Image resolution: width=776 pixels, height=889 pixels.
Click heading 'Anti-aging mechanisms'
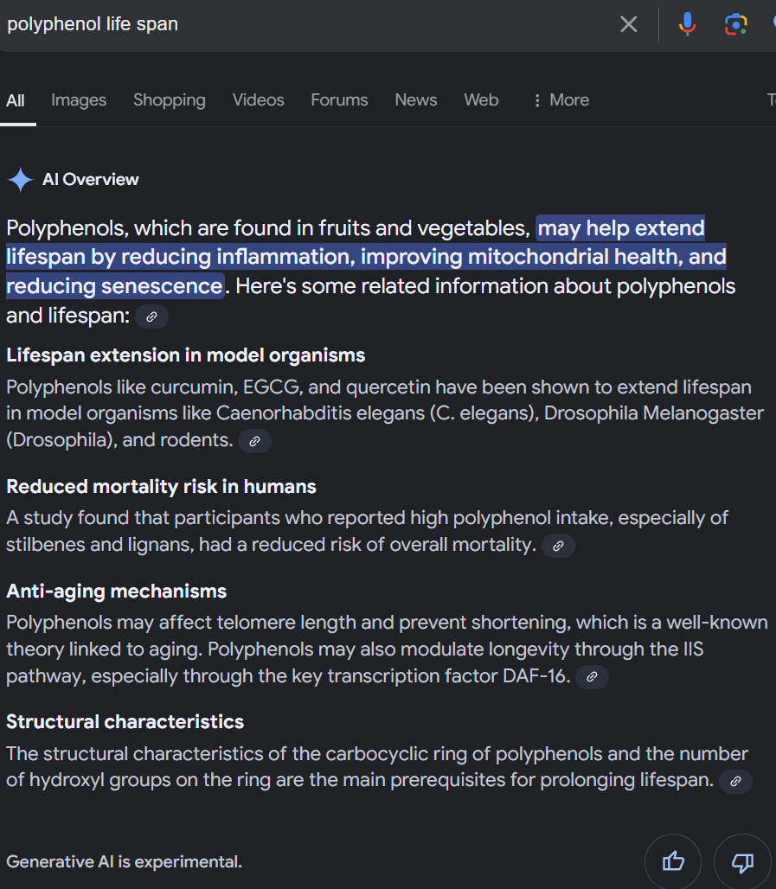tap(116, 592)
